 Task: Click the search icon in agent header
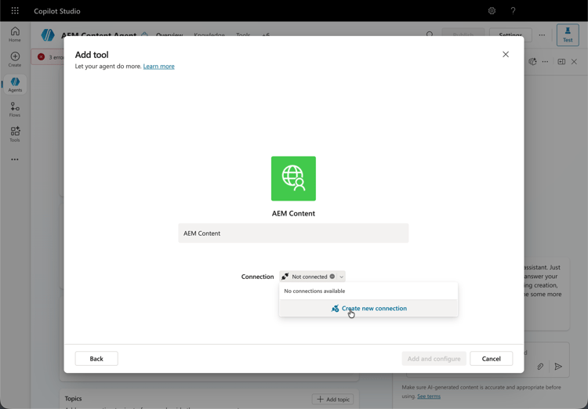(430, 34)
